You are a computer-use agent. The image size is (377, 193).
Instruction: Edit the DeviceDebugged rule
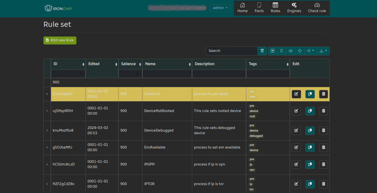[x=296, y=130]
